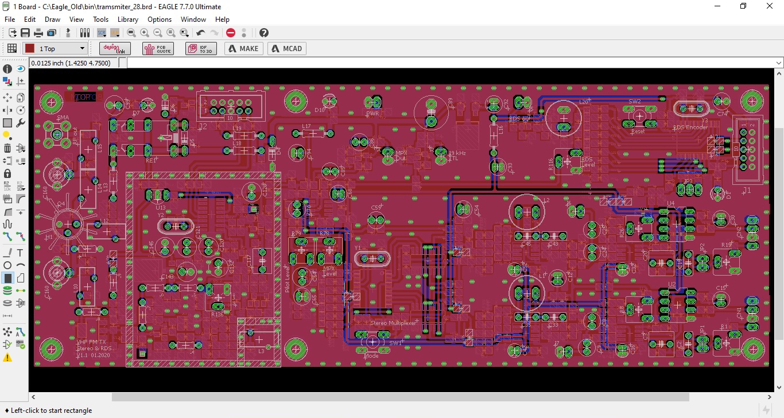The width and height of the screenshot is (784, 418).
Task: Click the red Stop command icon
Action: [x=231, y=33]
